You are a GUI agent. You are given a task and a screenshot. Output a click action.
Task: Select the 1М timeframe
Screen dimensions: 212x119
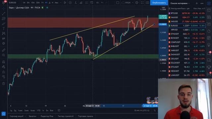[x=24, y=3]
